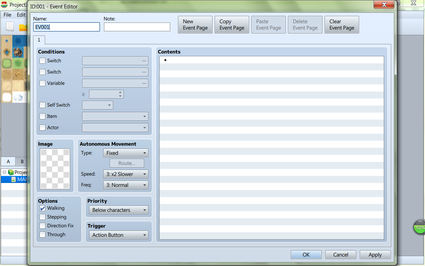
Task: Open the second Switch condition's ellipsis selector
Action: click(144, 72)
